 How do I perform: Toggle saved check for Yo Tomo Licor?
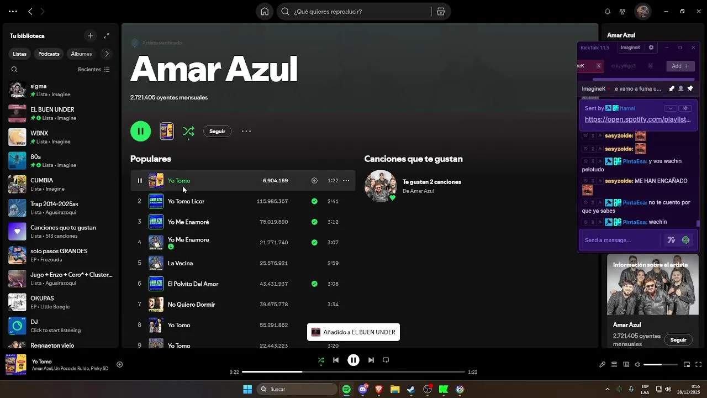pos(314,201)
